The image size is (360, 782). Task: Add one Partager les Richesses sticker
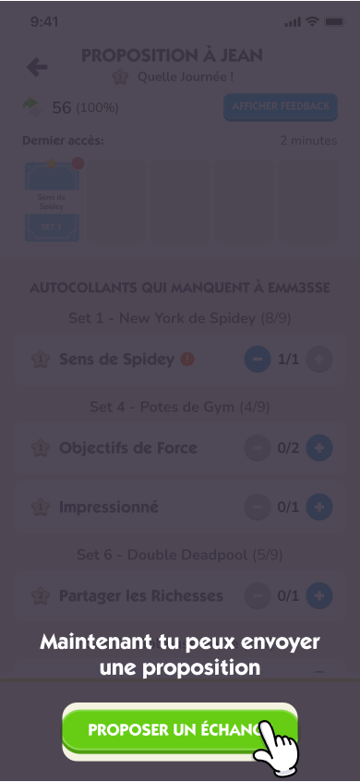(x=319, y=595)
